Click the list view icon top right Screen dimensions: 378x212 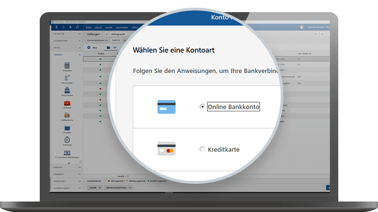coord(316,34)
